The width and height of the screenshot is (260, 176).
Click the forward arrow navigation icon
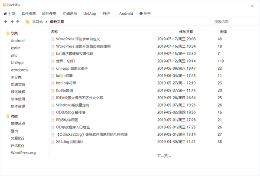click(x=12, y=22)
